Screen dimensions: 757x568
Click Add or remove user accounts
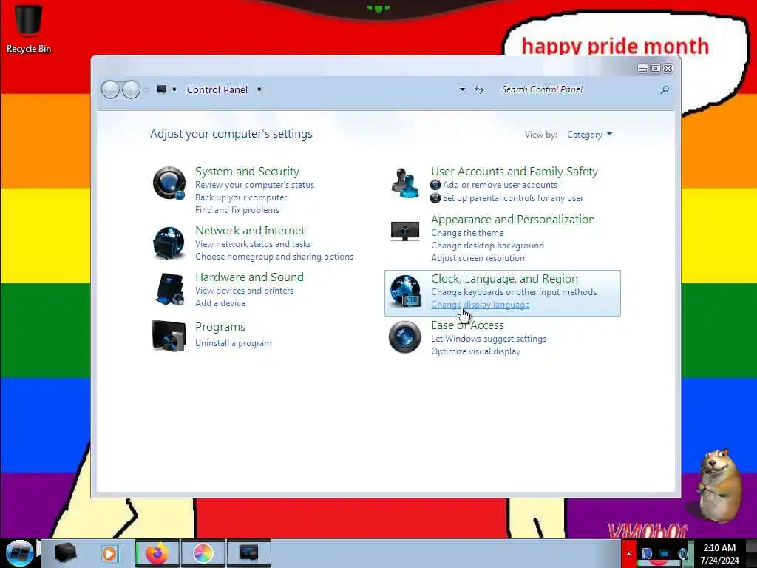[500, 185]
